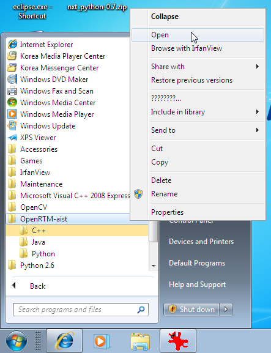The height and width of the screenshot is (353, 271).
Task: Click the Windows Fax and Scan icon
Action: [12, 91]
